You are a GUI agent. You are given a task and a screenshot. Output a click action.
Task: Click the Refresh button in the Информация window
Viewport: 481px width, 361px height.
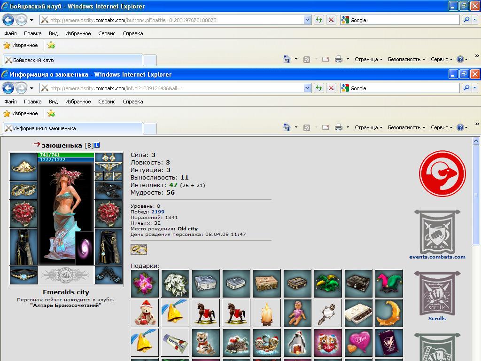click(x=319, y=88)
